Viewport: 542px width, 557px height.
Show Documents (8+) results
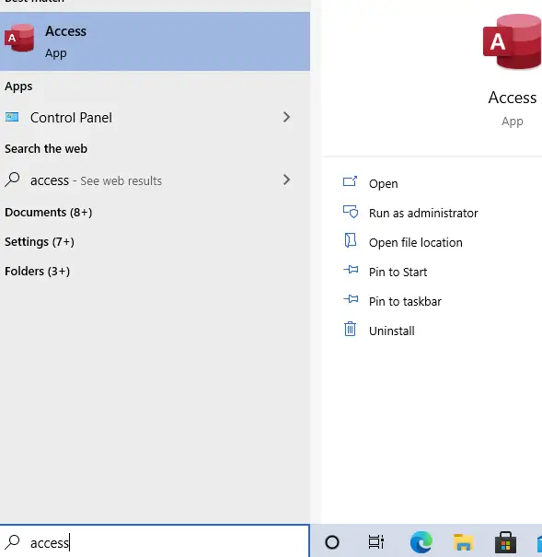click(48, 213)
